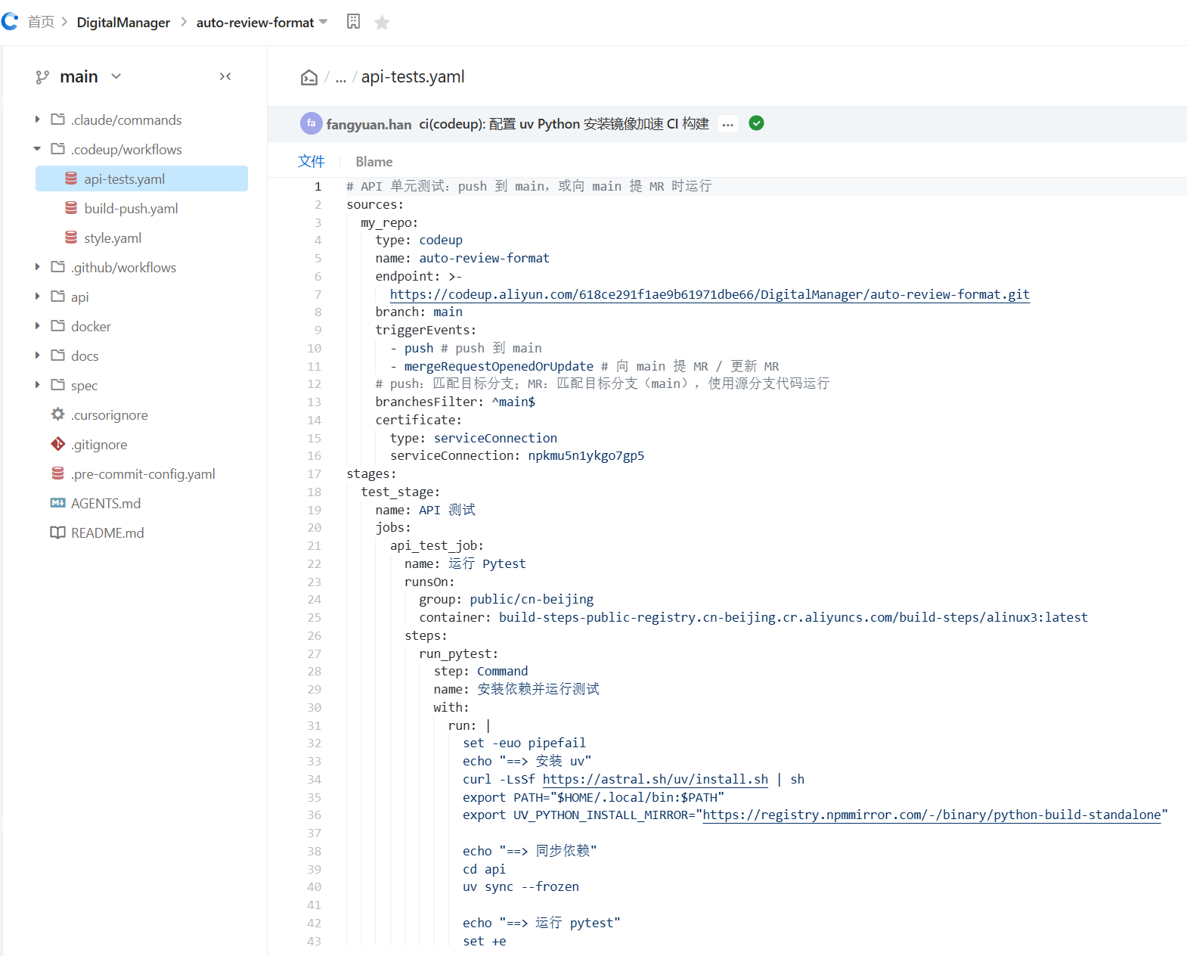Open the codeup.aliyun.com git endpoint link
1187x956 pixels.
point(710,294)
